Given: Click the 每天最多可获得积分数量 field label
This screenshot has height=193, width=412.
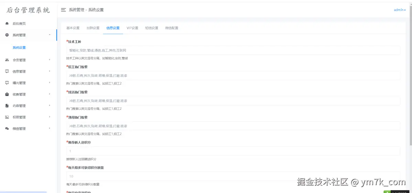Looking at the screenshot, I should [x=86, y=168].
